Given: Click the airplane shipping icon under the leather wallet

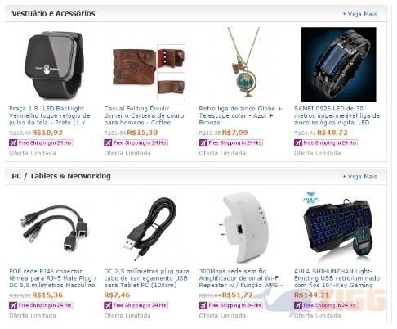Looking at the screenshot, I should [108, 142].
